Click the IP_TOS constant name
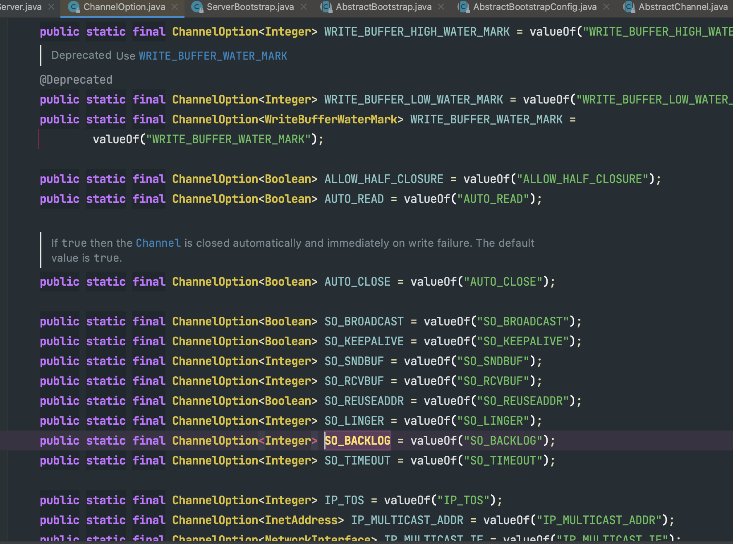The height and width of the screenshot is (544, 733). pos(344,500)
